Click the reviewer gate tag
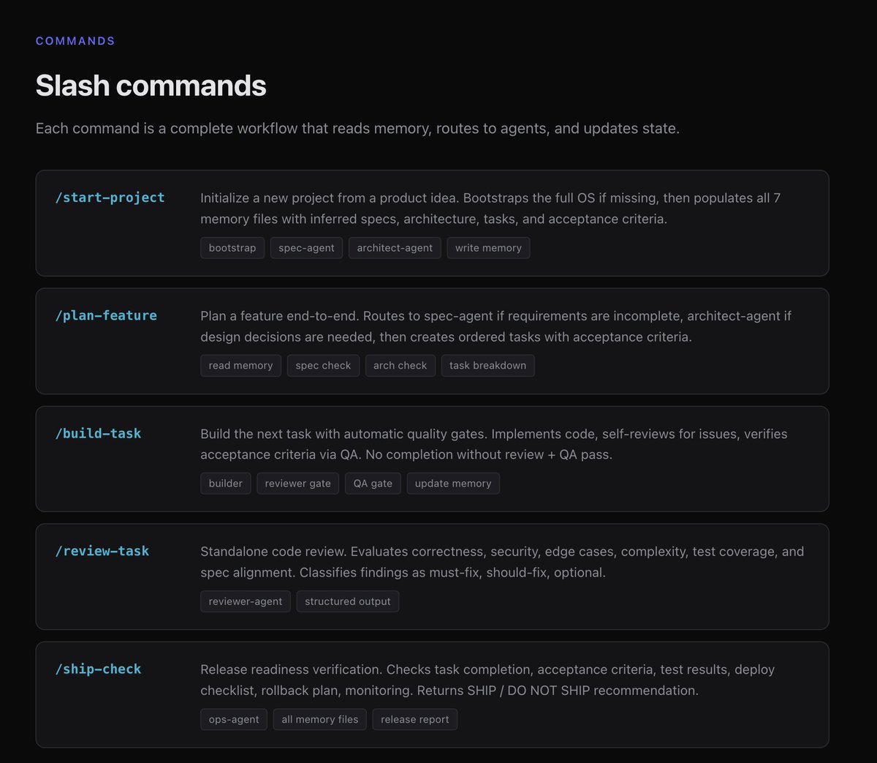877x763 pixels. pos(298,484)
